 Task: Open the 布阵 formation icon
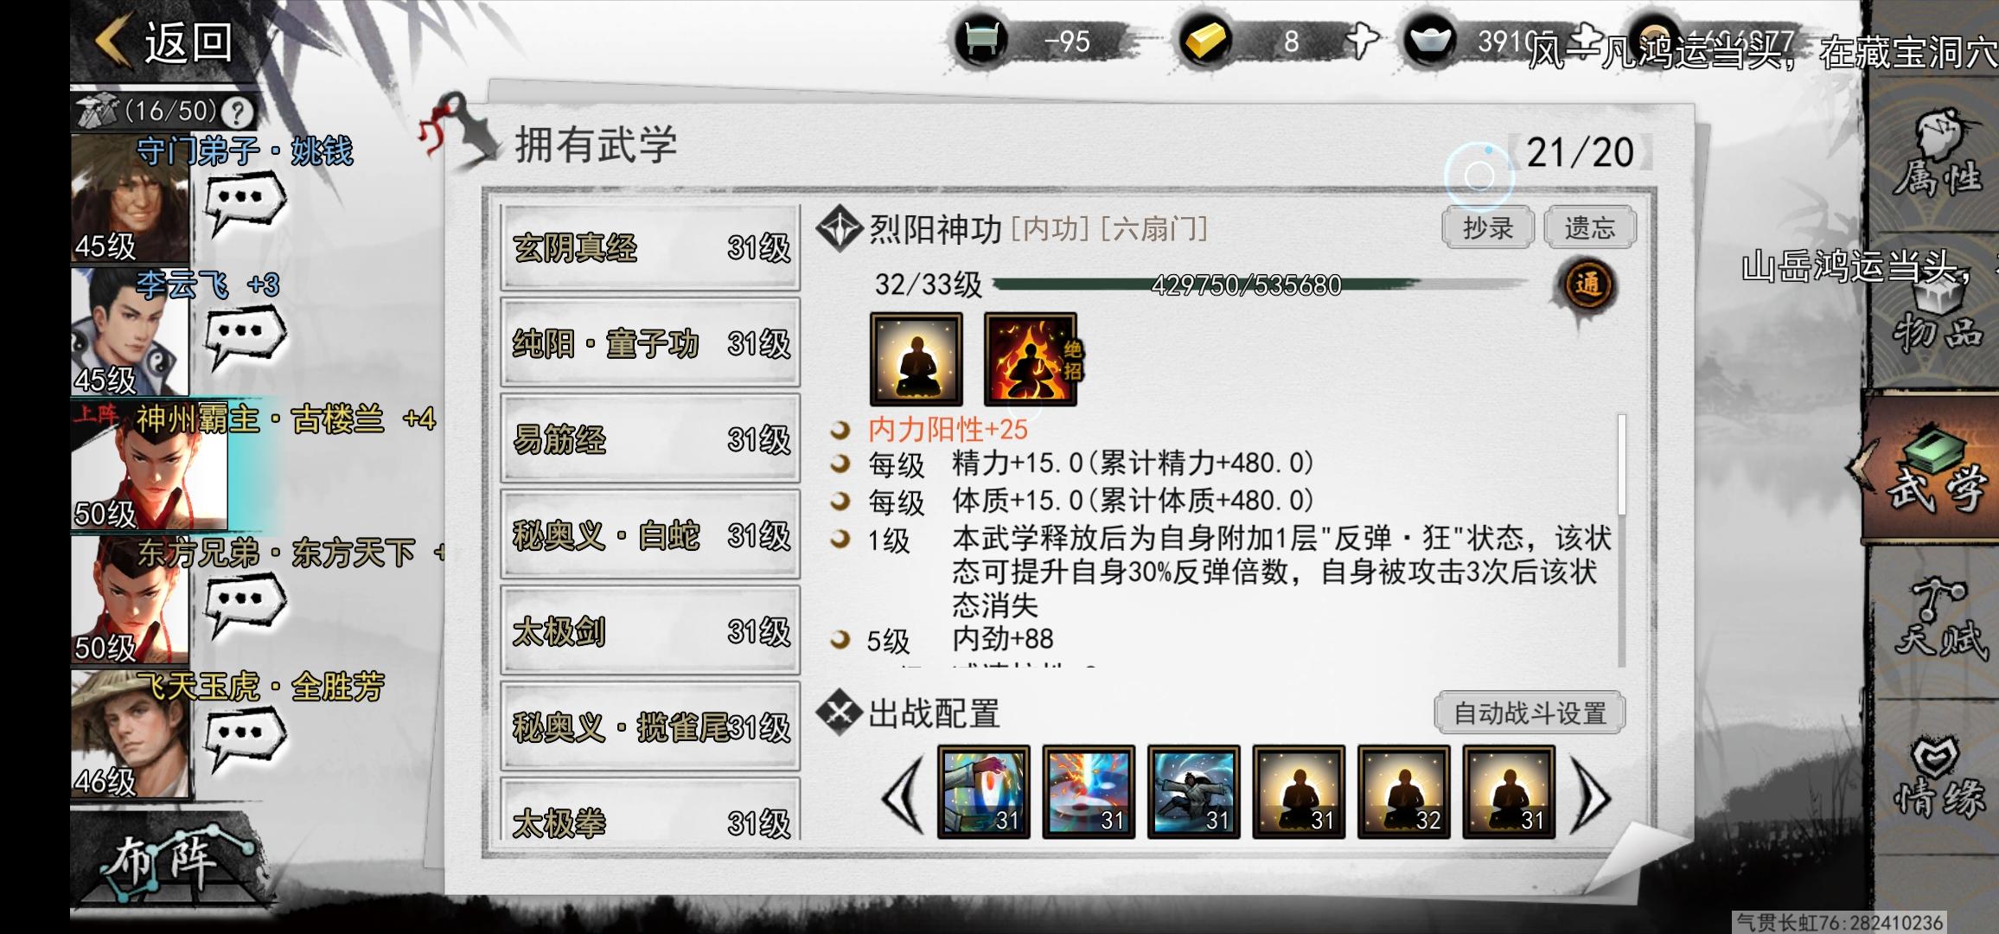[x=164, y=865]
